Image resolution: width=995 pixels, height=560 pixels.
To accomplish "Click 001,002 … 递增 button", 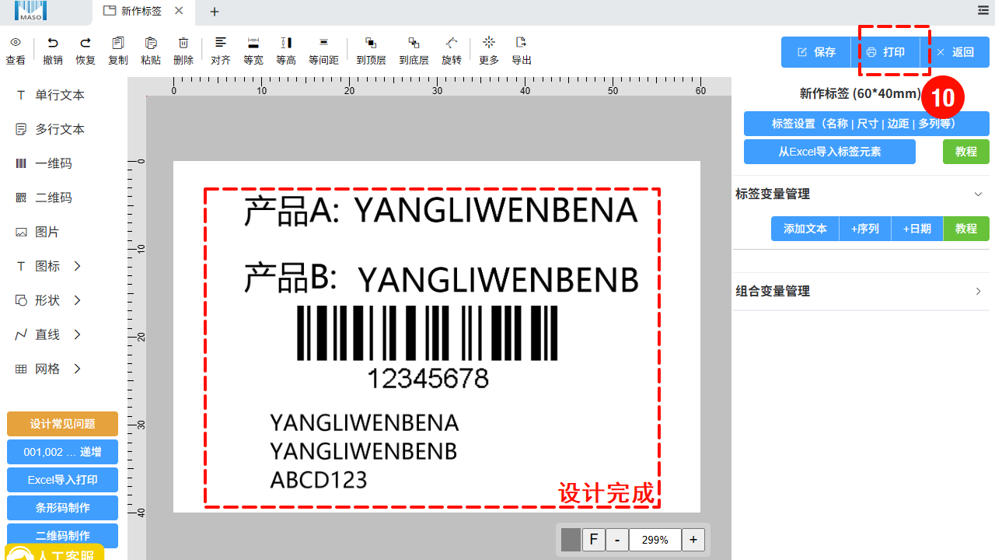I will [62, 452].
